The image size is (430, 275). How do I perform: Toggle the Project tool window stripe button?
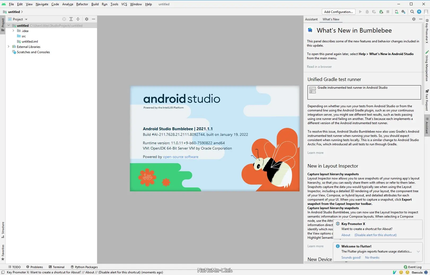coord(3,24)
